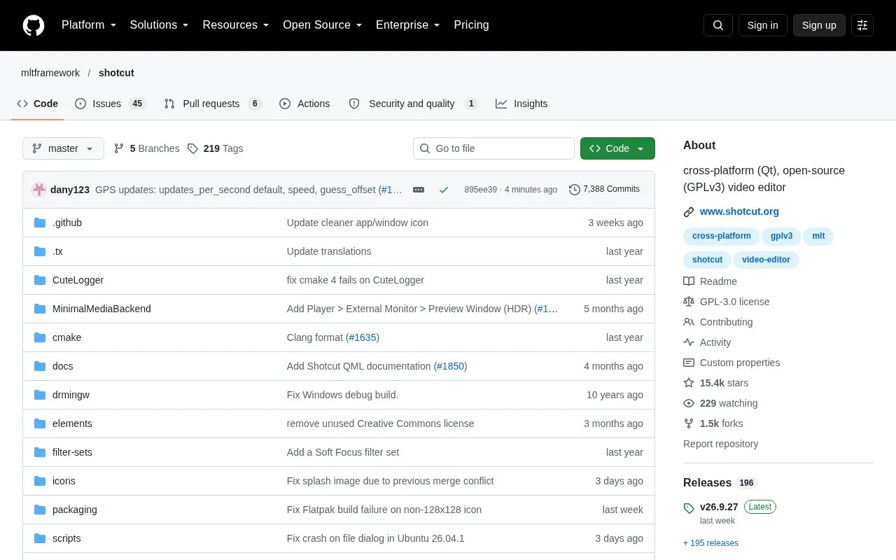Select the video-editor topic tag

[x=766, y=260]
